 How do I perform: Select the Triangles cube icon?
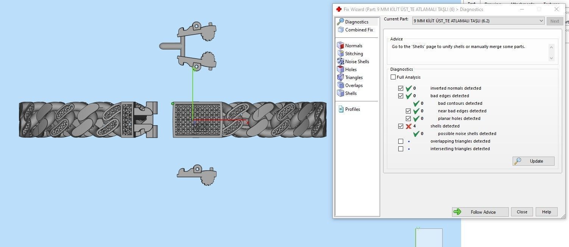tap(340, 78)
